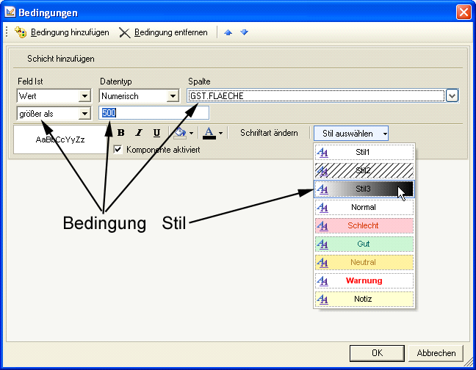Click the value field containing 500
Image resolution: width=476 pixels, height=370 pixels.
coord(154,113)
